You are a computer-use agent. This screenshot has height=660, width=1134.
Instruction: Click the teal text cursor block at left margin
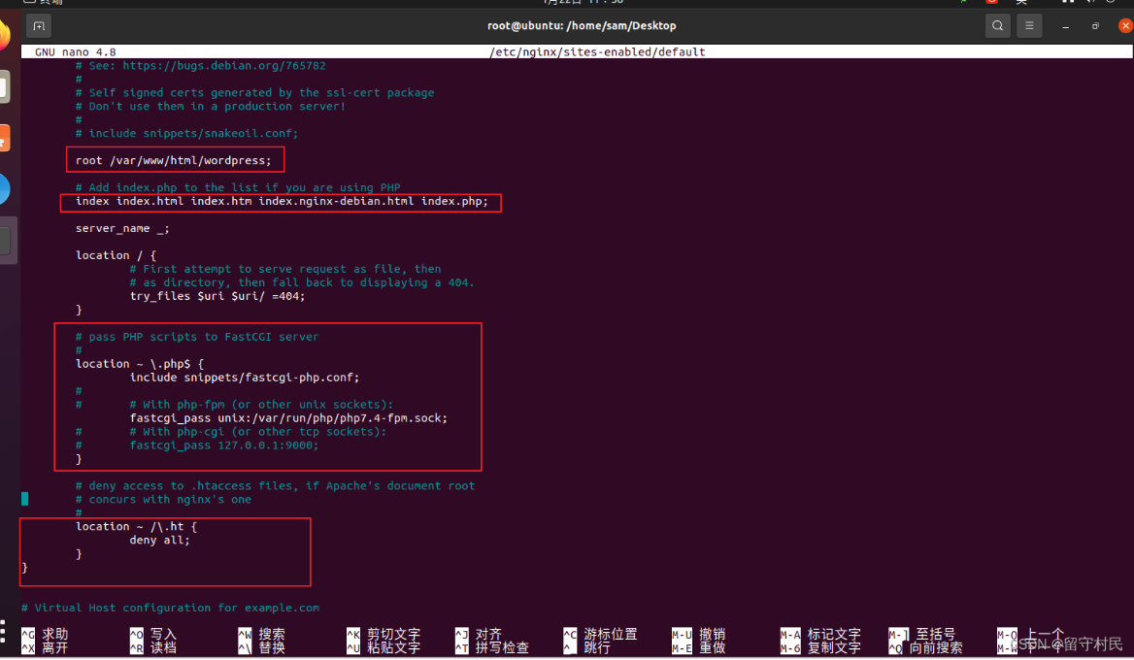point(24,499)
